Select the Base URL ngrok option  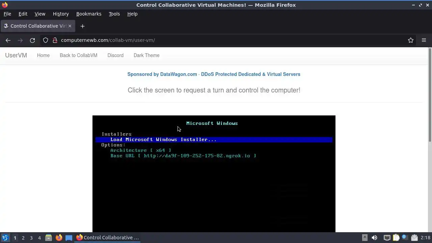[x=183, y=156]
